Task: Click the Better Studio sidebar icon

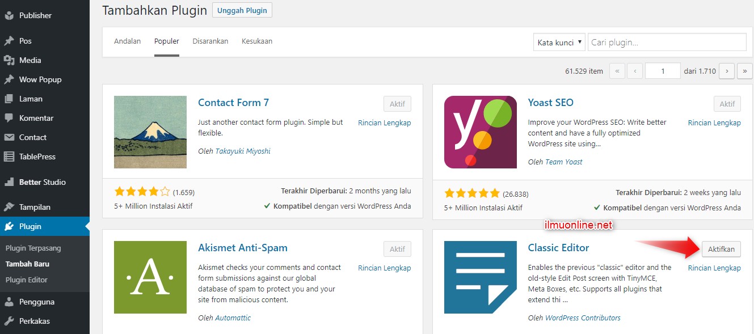Action: pyautogui.click(x=9, y=182)
